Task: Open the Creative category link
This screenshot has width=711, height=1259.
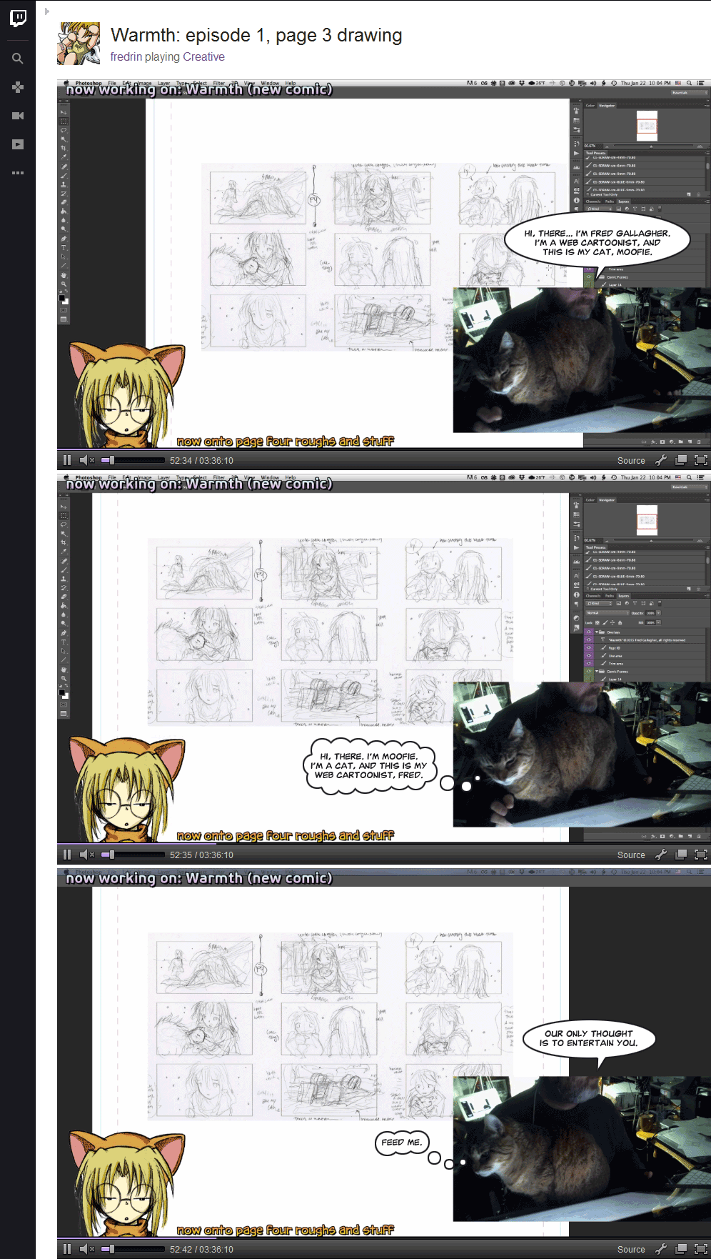Action: (203, 56)
